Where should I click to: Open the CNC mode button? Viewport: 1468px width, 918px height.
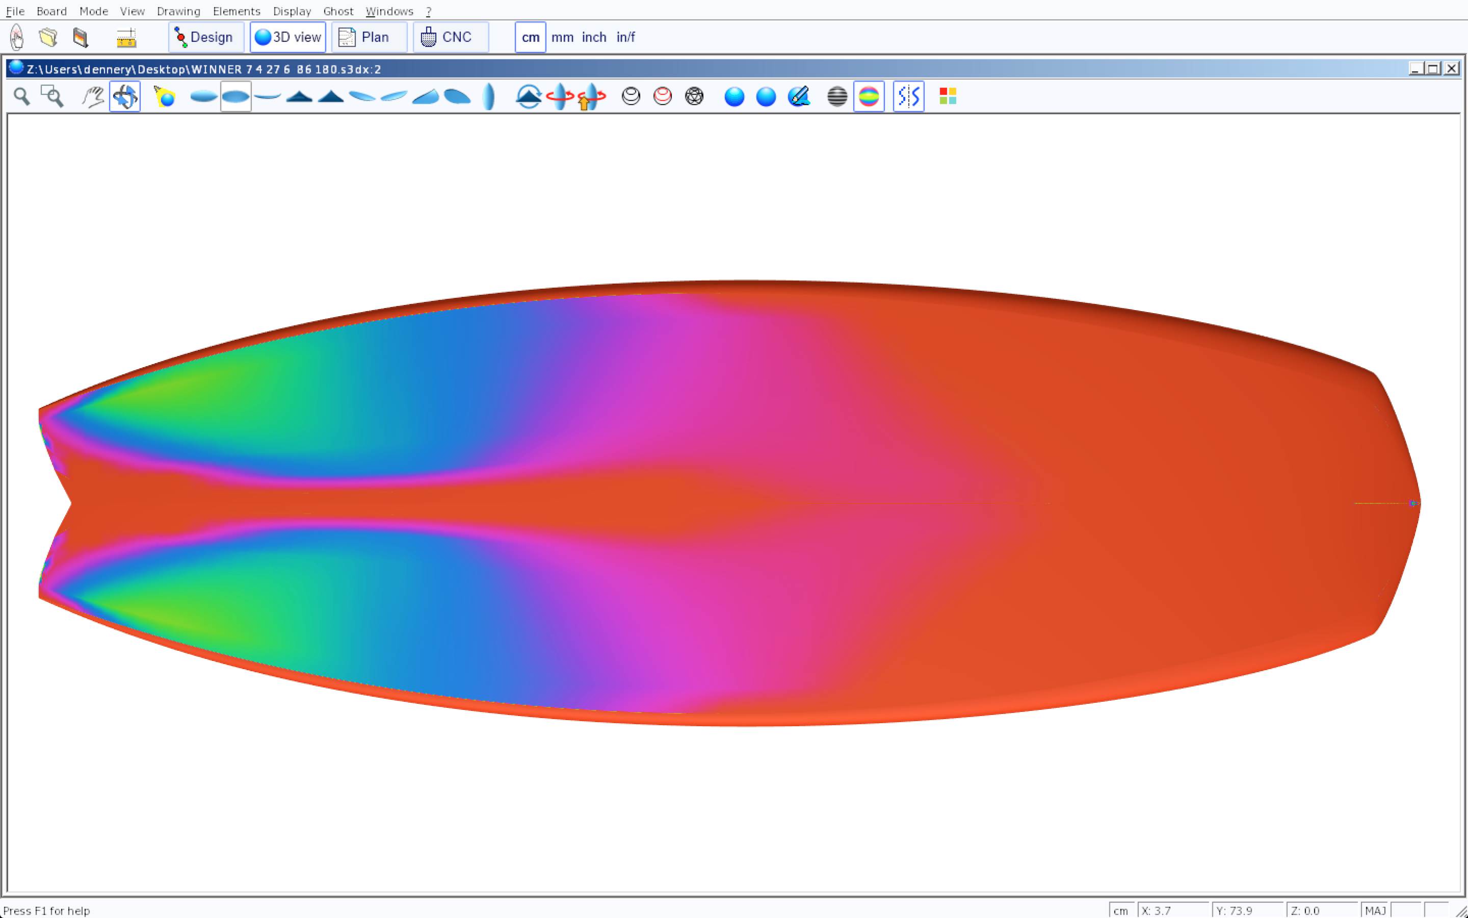[x=450, y=37]
